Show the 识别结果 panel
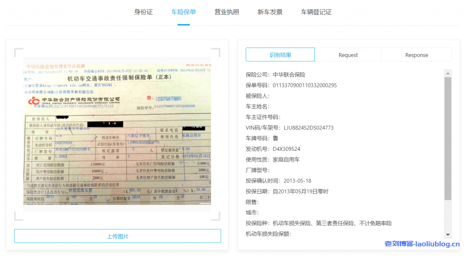The width and height of the screenshot is (468, 256). pos(280,55)
